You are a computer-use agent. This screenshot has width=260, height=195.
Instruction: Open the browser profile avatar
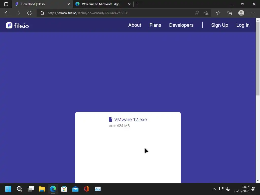[241, 13]
